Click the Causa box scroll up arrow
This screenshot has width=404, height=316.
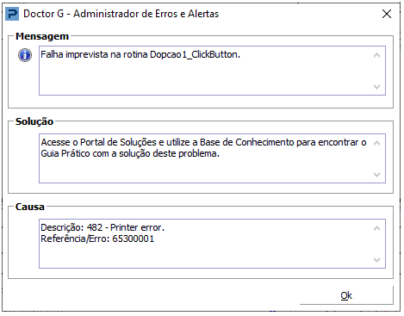[x=376, y=228]
